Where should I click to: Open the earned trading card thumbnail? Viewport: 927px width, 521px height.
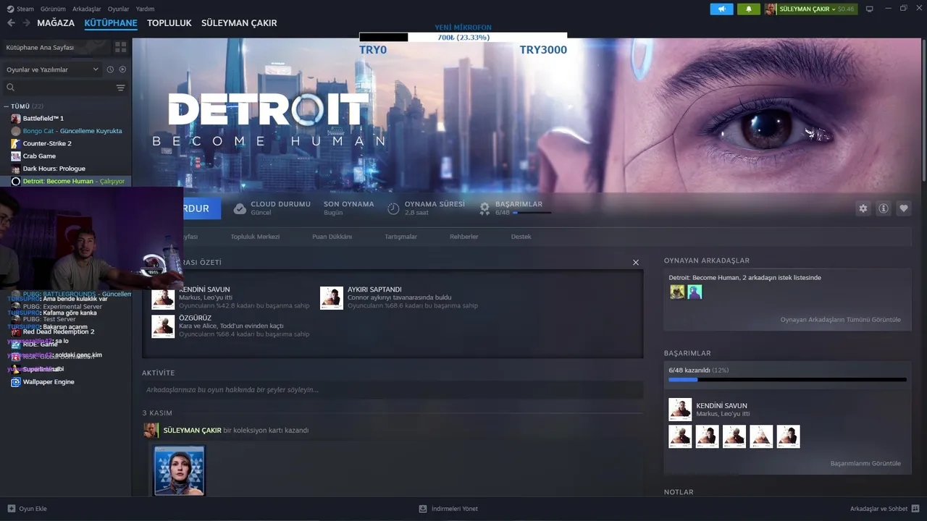pos(179,470)
